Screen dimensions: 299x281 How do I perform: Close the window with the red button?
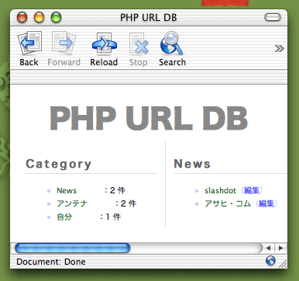pyautogui.click(x=22, y=17)
